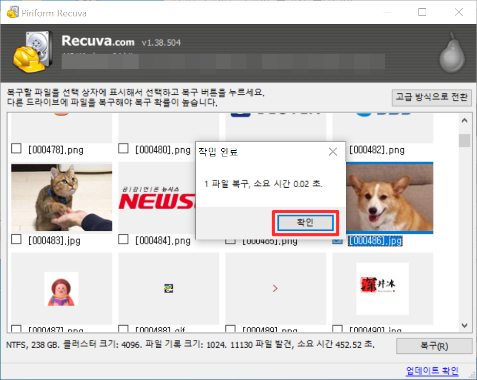Uncheck the box for [000486].jpg
Screen dimensions: 477x380
337,241
